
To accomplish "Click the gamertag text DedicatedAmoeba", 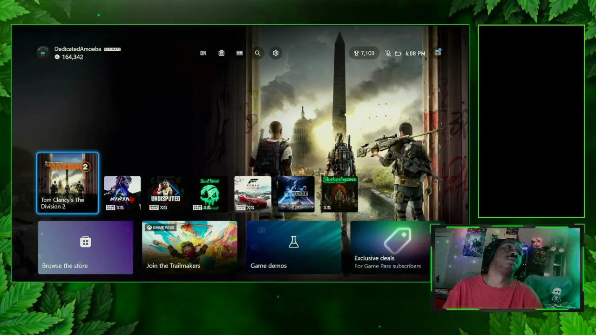I will pos(78,49).
